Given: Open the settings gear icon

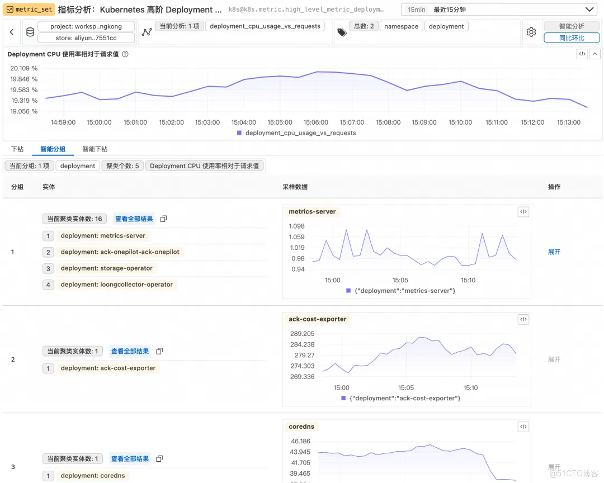Looking at the screenshot, I should pos(531,32).
